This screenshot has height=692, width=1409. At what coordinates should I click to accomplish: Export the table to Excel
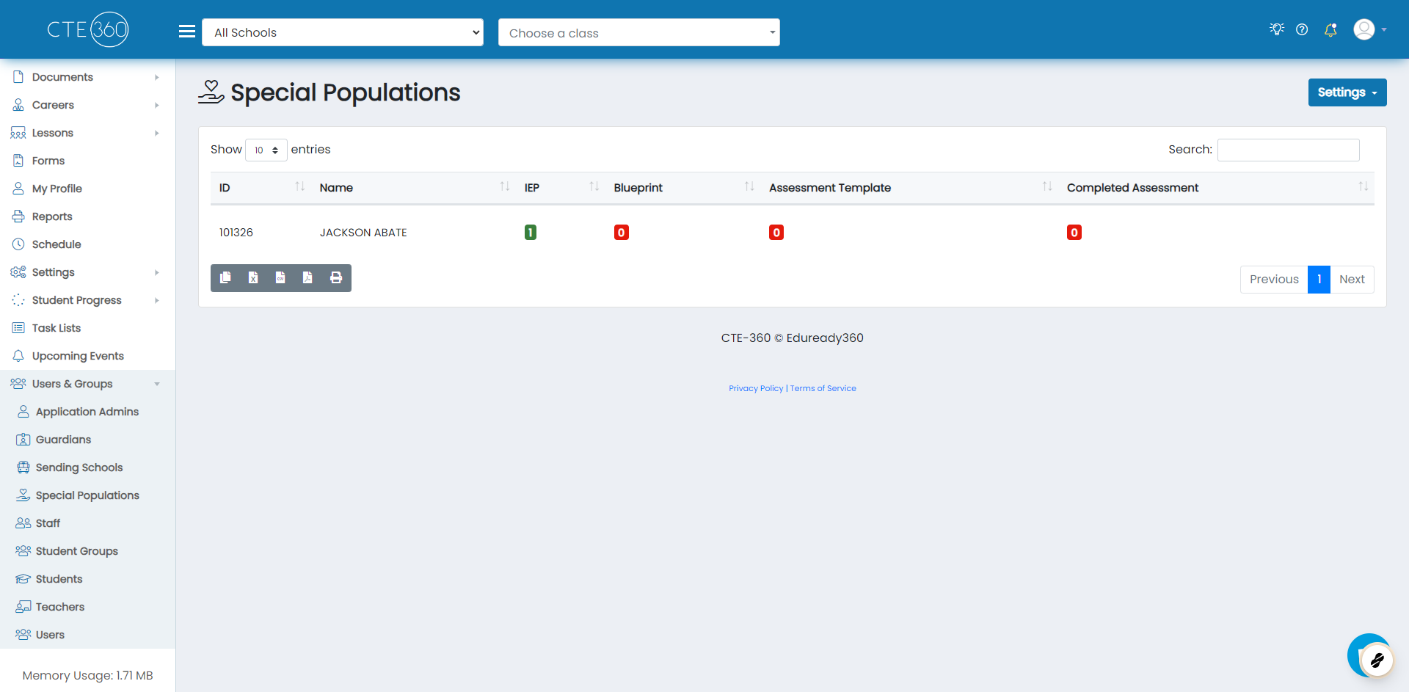(253, 277)
